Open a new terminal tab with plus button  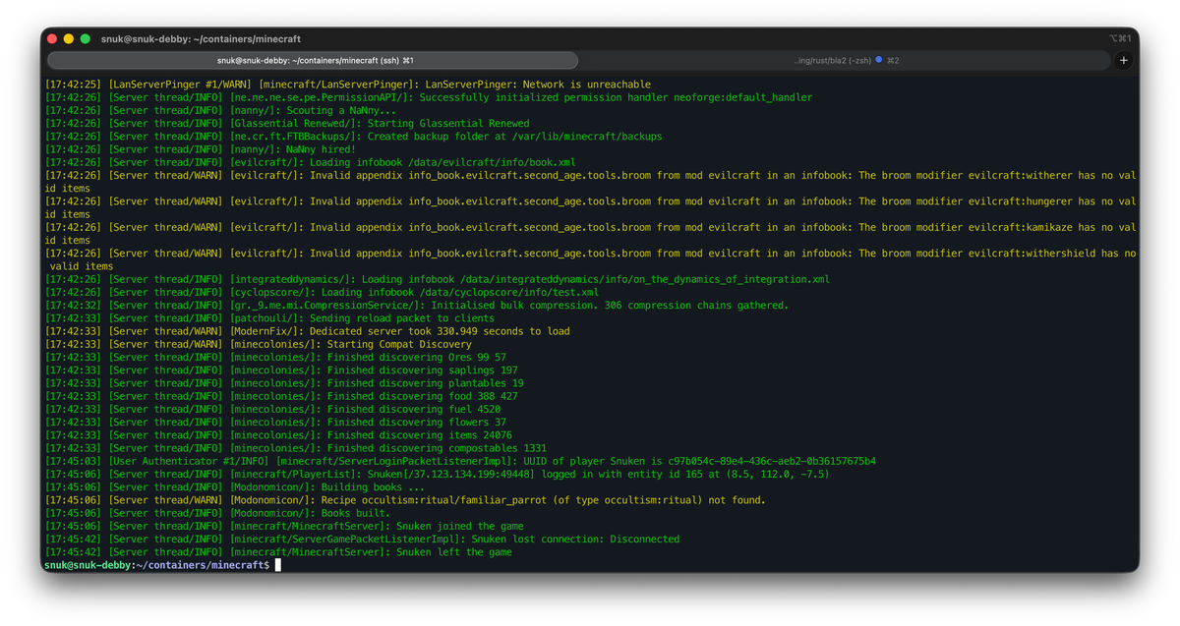coord(1124,61)
